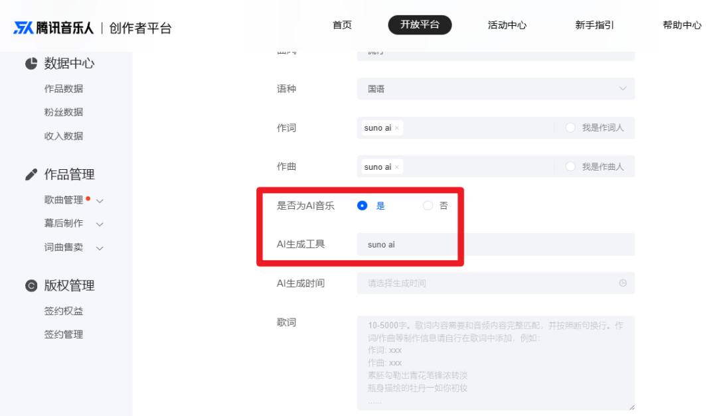Expand the 词曲售卖 submenu
The image size is (717, 416).
coord(100,248)
